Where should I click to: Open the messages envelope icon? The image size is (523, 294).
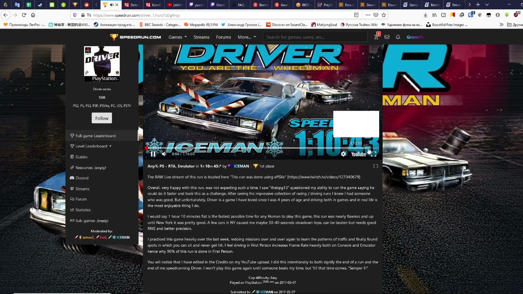click(387, 37)
